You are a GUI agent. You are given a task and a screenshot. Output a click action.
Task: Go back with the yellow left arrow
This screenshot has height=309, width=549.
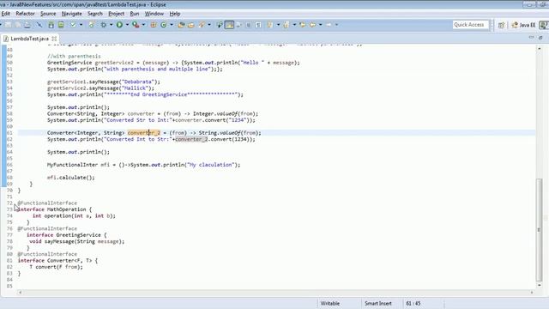point(312,25)
